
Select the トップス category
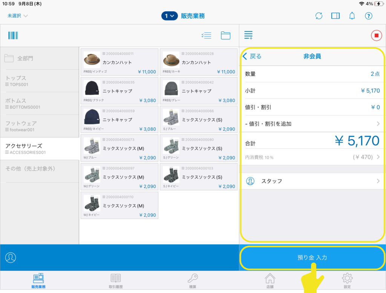point(40,81)
